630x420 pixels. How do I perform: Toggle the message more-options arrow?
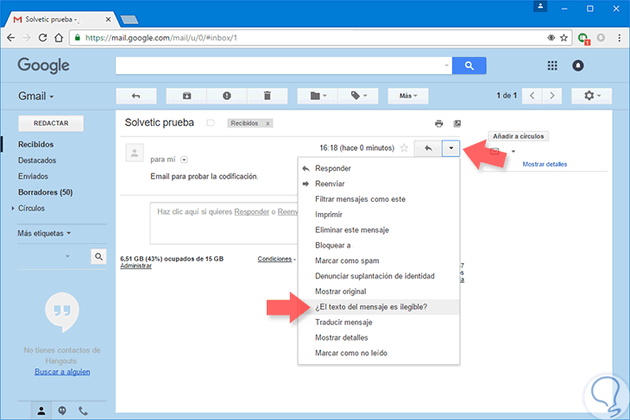(450, 148)
